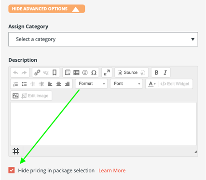Uncheck Hide pricing in package selection
This screenshot has height=180, width=206.
[x=12, y=170]
